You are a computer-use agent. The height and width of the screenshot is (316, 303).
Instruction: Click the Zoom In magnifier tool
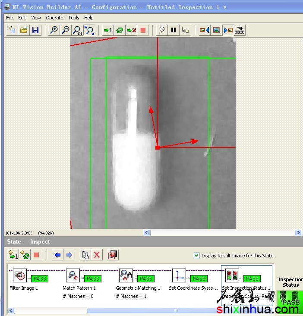pyautogui.click(x=54, y=30)
